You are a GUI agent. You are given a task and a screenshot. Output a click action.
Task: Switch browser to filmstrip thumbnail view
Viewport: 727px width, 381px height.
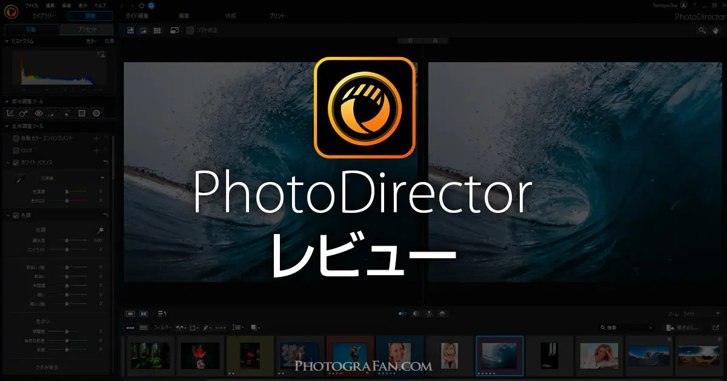tap(130, 328)
